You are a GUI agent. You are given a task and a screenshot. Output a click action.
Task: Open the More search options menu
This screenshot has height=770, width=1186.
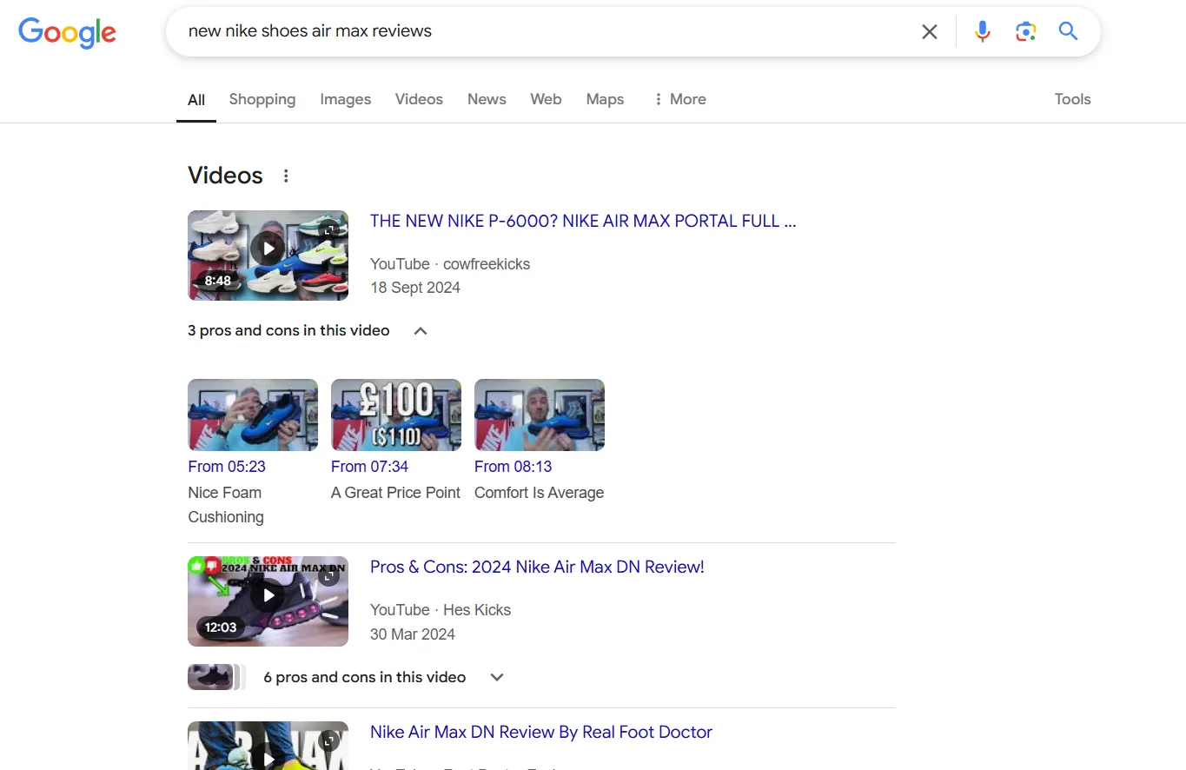(x=679, y=99)
